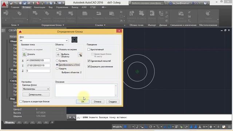This screenshot has width=233, height=131.
Task: Click the Quick Select icon in Objects group
Action: 80,55
